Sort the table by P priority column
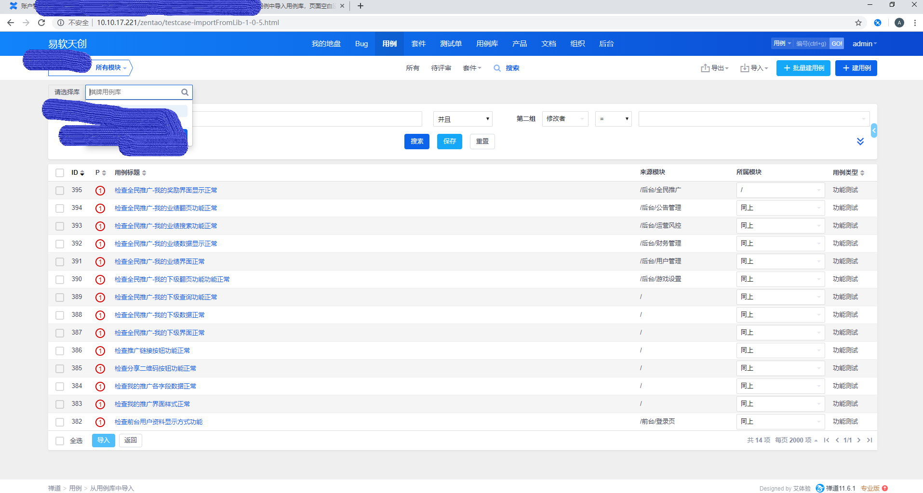 click(x=101, y=173)
